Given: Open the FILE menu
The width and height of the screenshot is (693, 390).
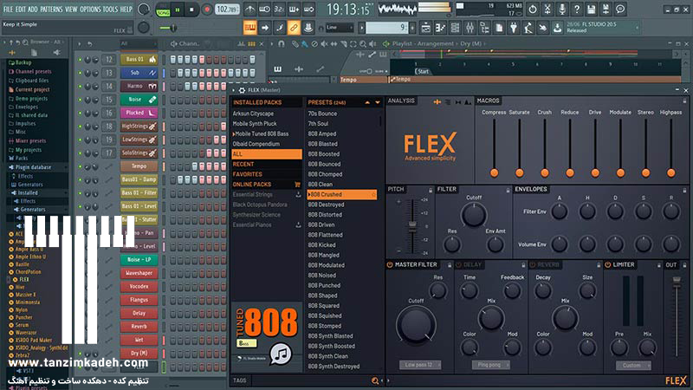Looking at the screenshot, I should coord(8,10).
